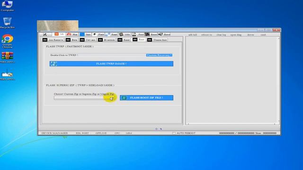Select the Acc Remove sub-tab

tap(53, 40)
